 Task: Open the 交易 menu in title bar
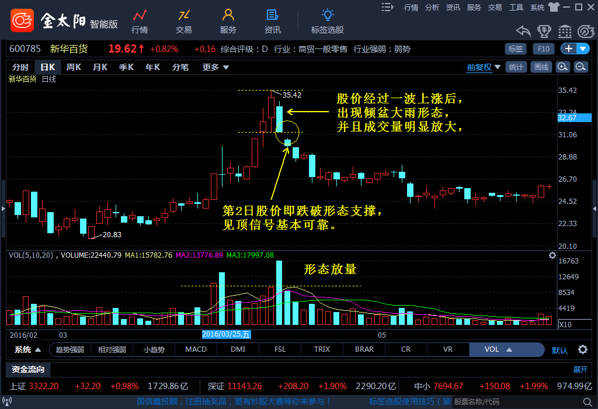(495, 7)
